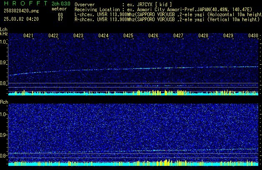This screenshot has width=262, height=170.
Task: Click the 1.0 label on Lch axis
Action: click(x=3, y=42)
